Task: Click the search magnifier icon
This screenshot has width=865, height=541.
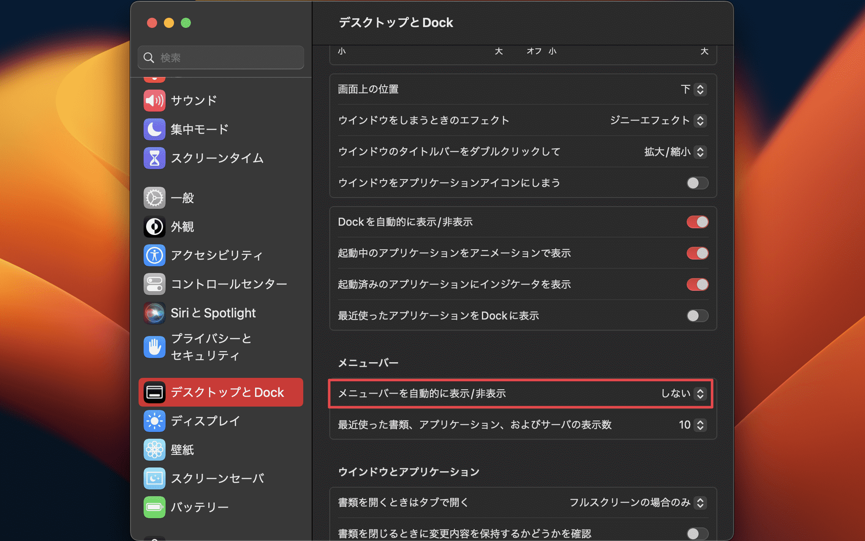Action: click(x=149, y=57)
